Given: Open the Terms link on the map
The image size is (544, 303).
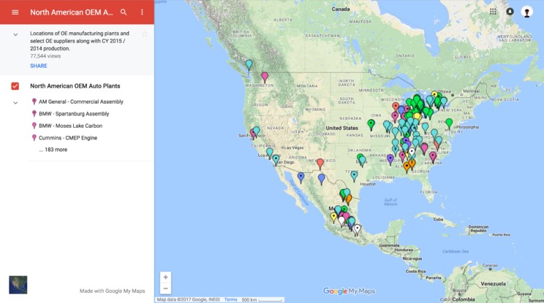Looking at the screenshot, I should click(x=231, y=299).
